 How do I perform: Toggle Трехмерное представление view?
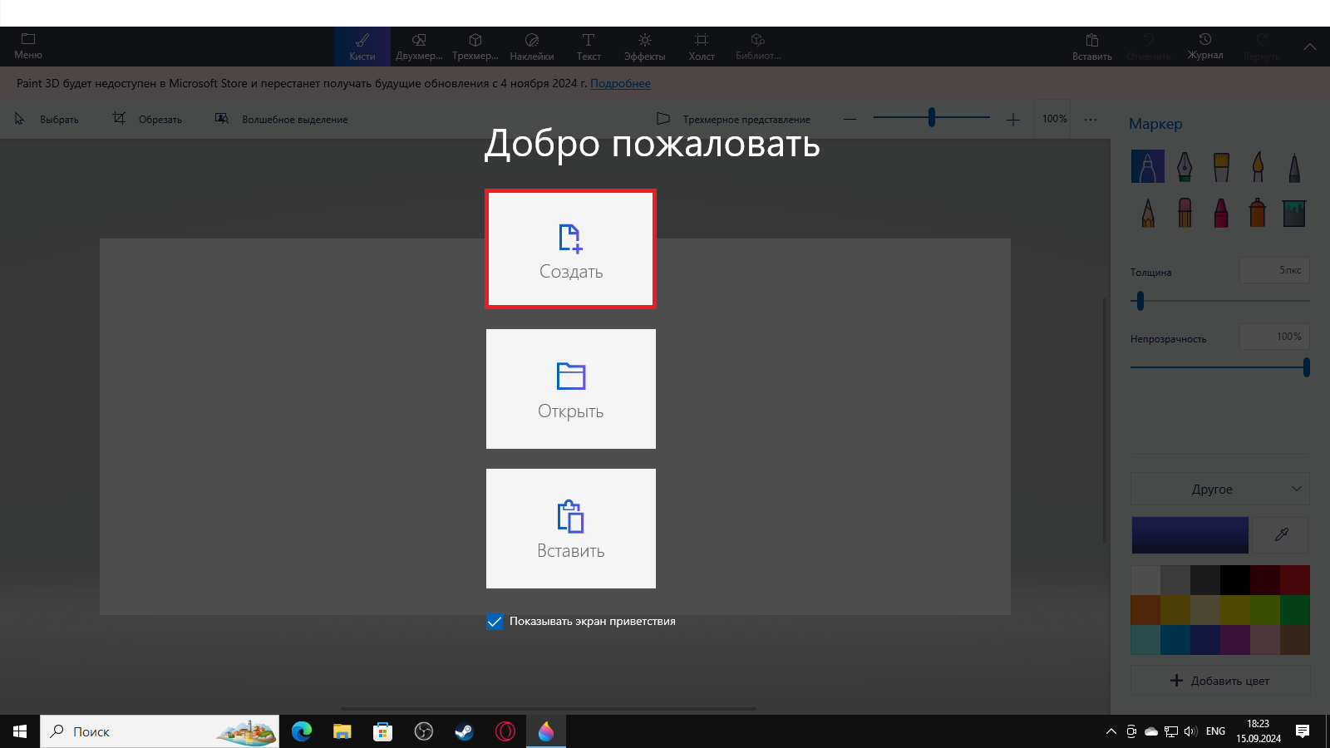click(733, 119)
